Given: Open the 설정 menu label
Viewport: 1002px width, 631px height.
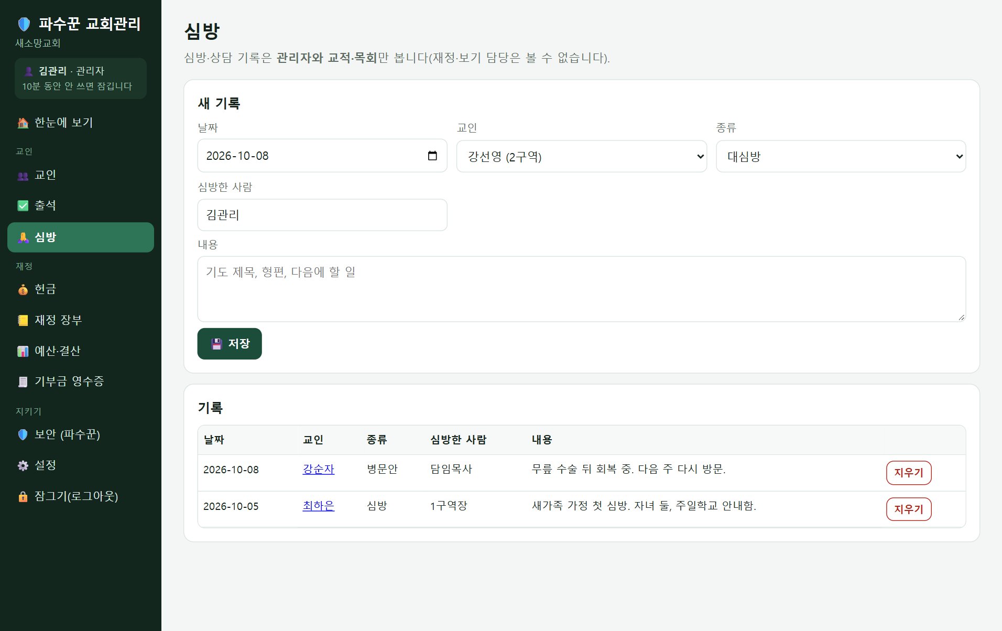Looking at the screenshot, I should [x=45, y=465].
